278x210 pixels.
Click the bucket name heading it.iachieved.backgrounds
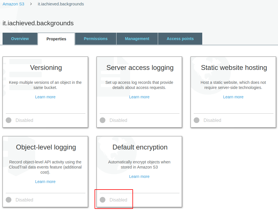38,23
